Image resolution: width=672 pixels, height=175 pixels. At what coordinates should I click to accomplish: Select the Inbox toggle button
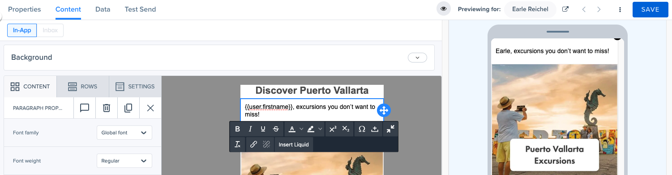coord(50,30)
